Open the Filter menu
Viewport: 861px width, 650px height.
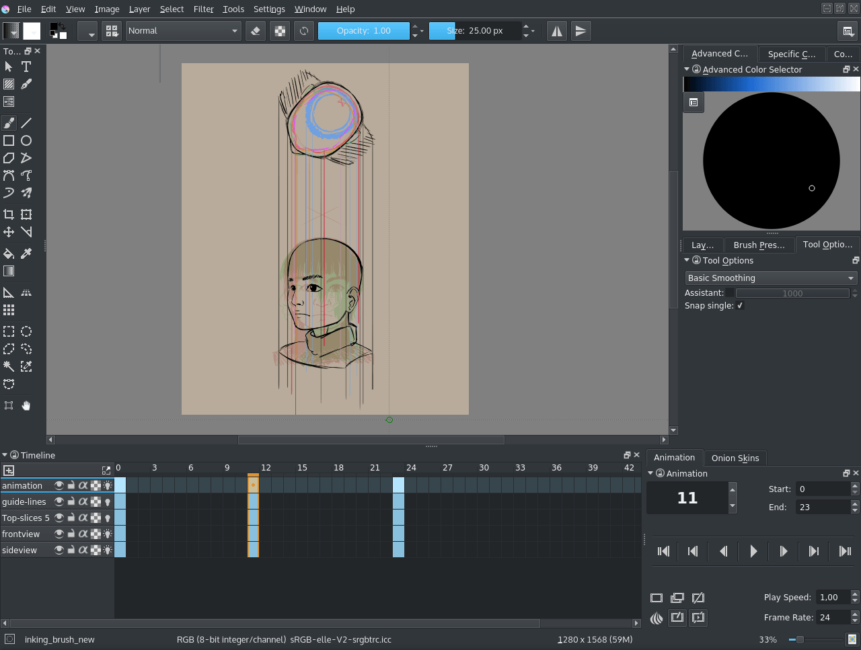[x=203, y=9]
